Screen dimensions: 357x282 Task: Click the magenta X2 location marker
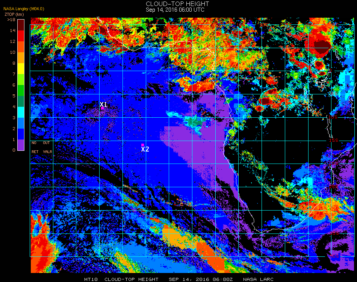click(x=142, y=145)
